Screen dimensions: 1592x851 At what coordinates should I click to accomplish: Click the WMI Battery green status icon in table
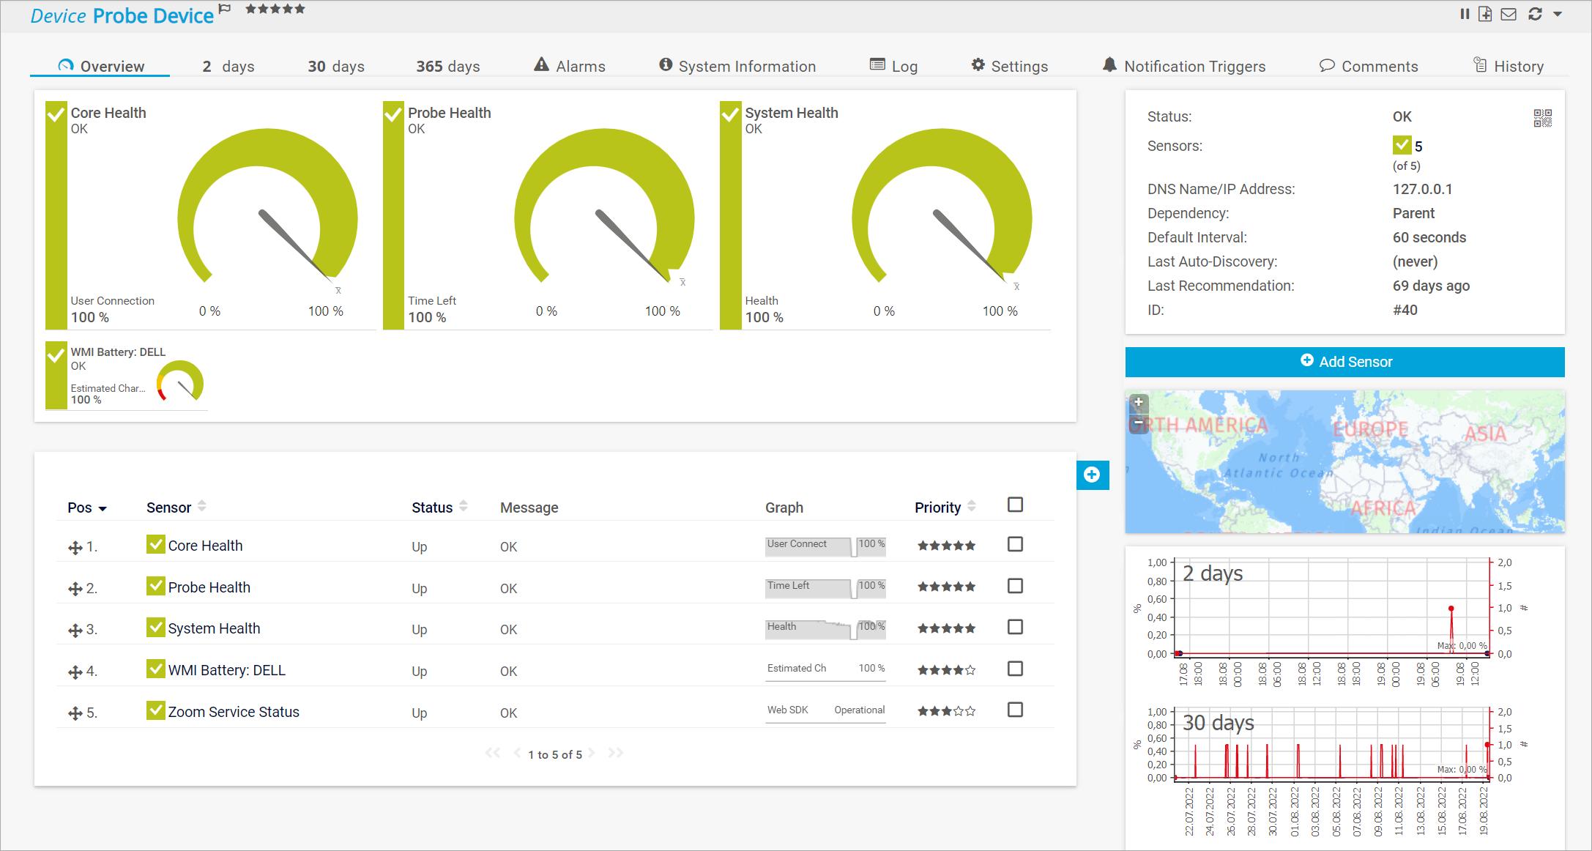pos(155,669)
